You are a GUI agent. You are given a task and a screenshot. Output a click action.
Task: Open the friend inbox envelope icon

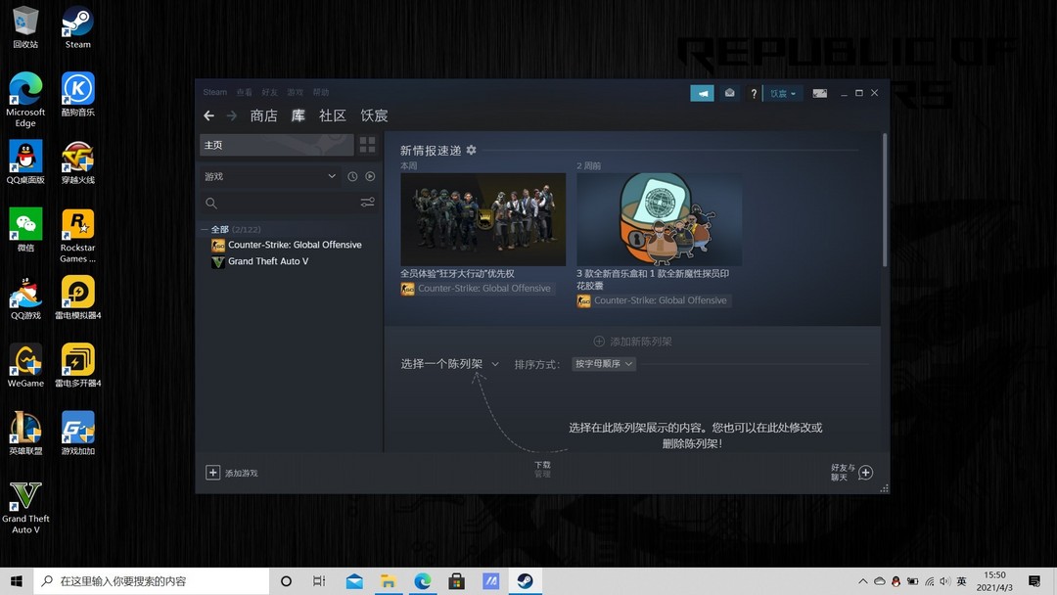tap(729, 93)
